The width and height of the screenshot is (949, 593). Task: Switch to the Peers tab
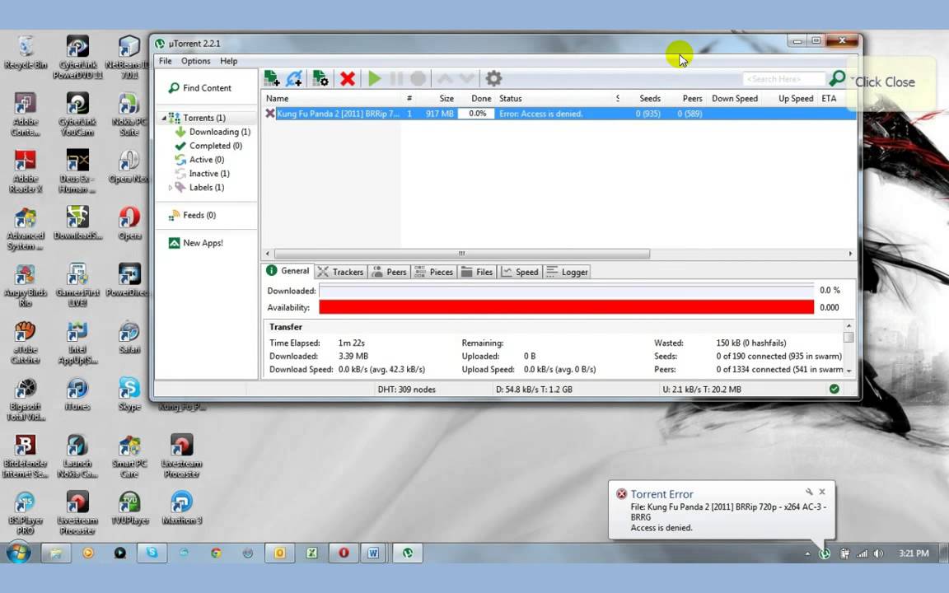[x=389, y=272]
